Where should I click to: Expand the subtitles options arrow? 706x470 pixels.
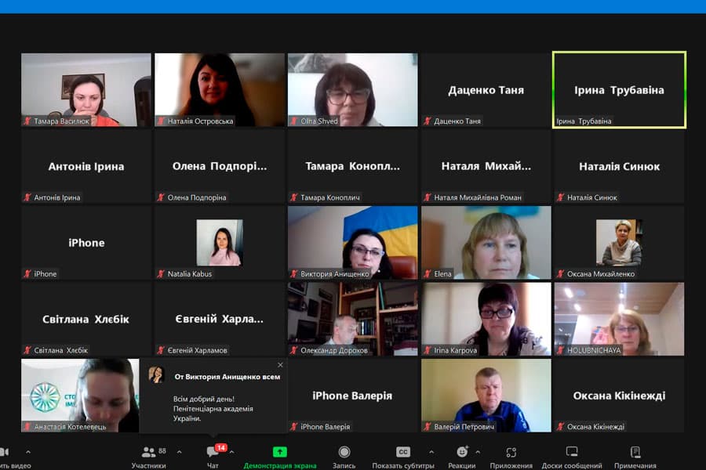pos(431,451)
